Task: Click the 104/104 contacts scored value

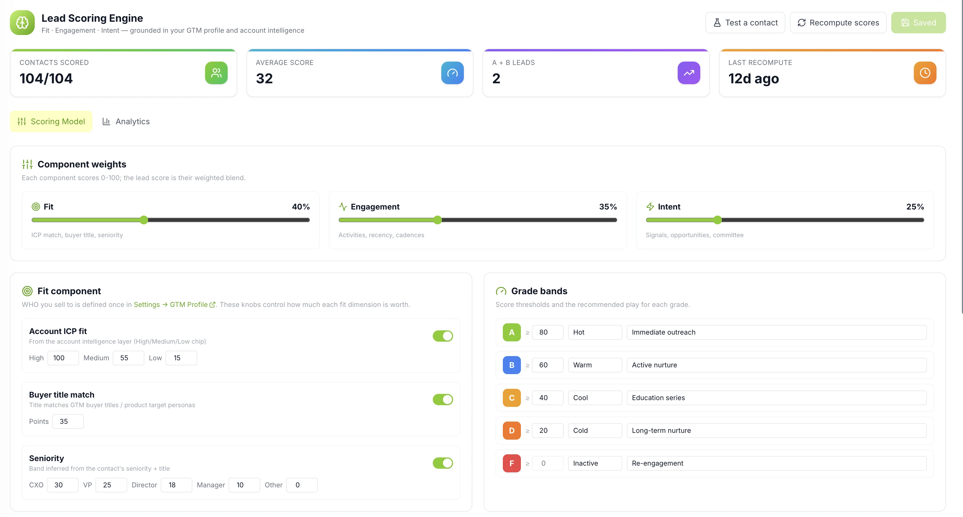Action: (46, 78)
